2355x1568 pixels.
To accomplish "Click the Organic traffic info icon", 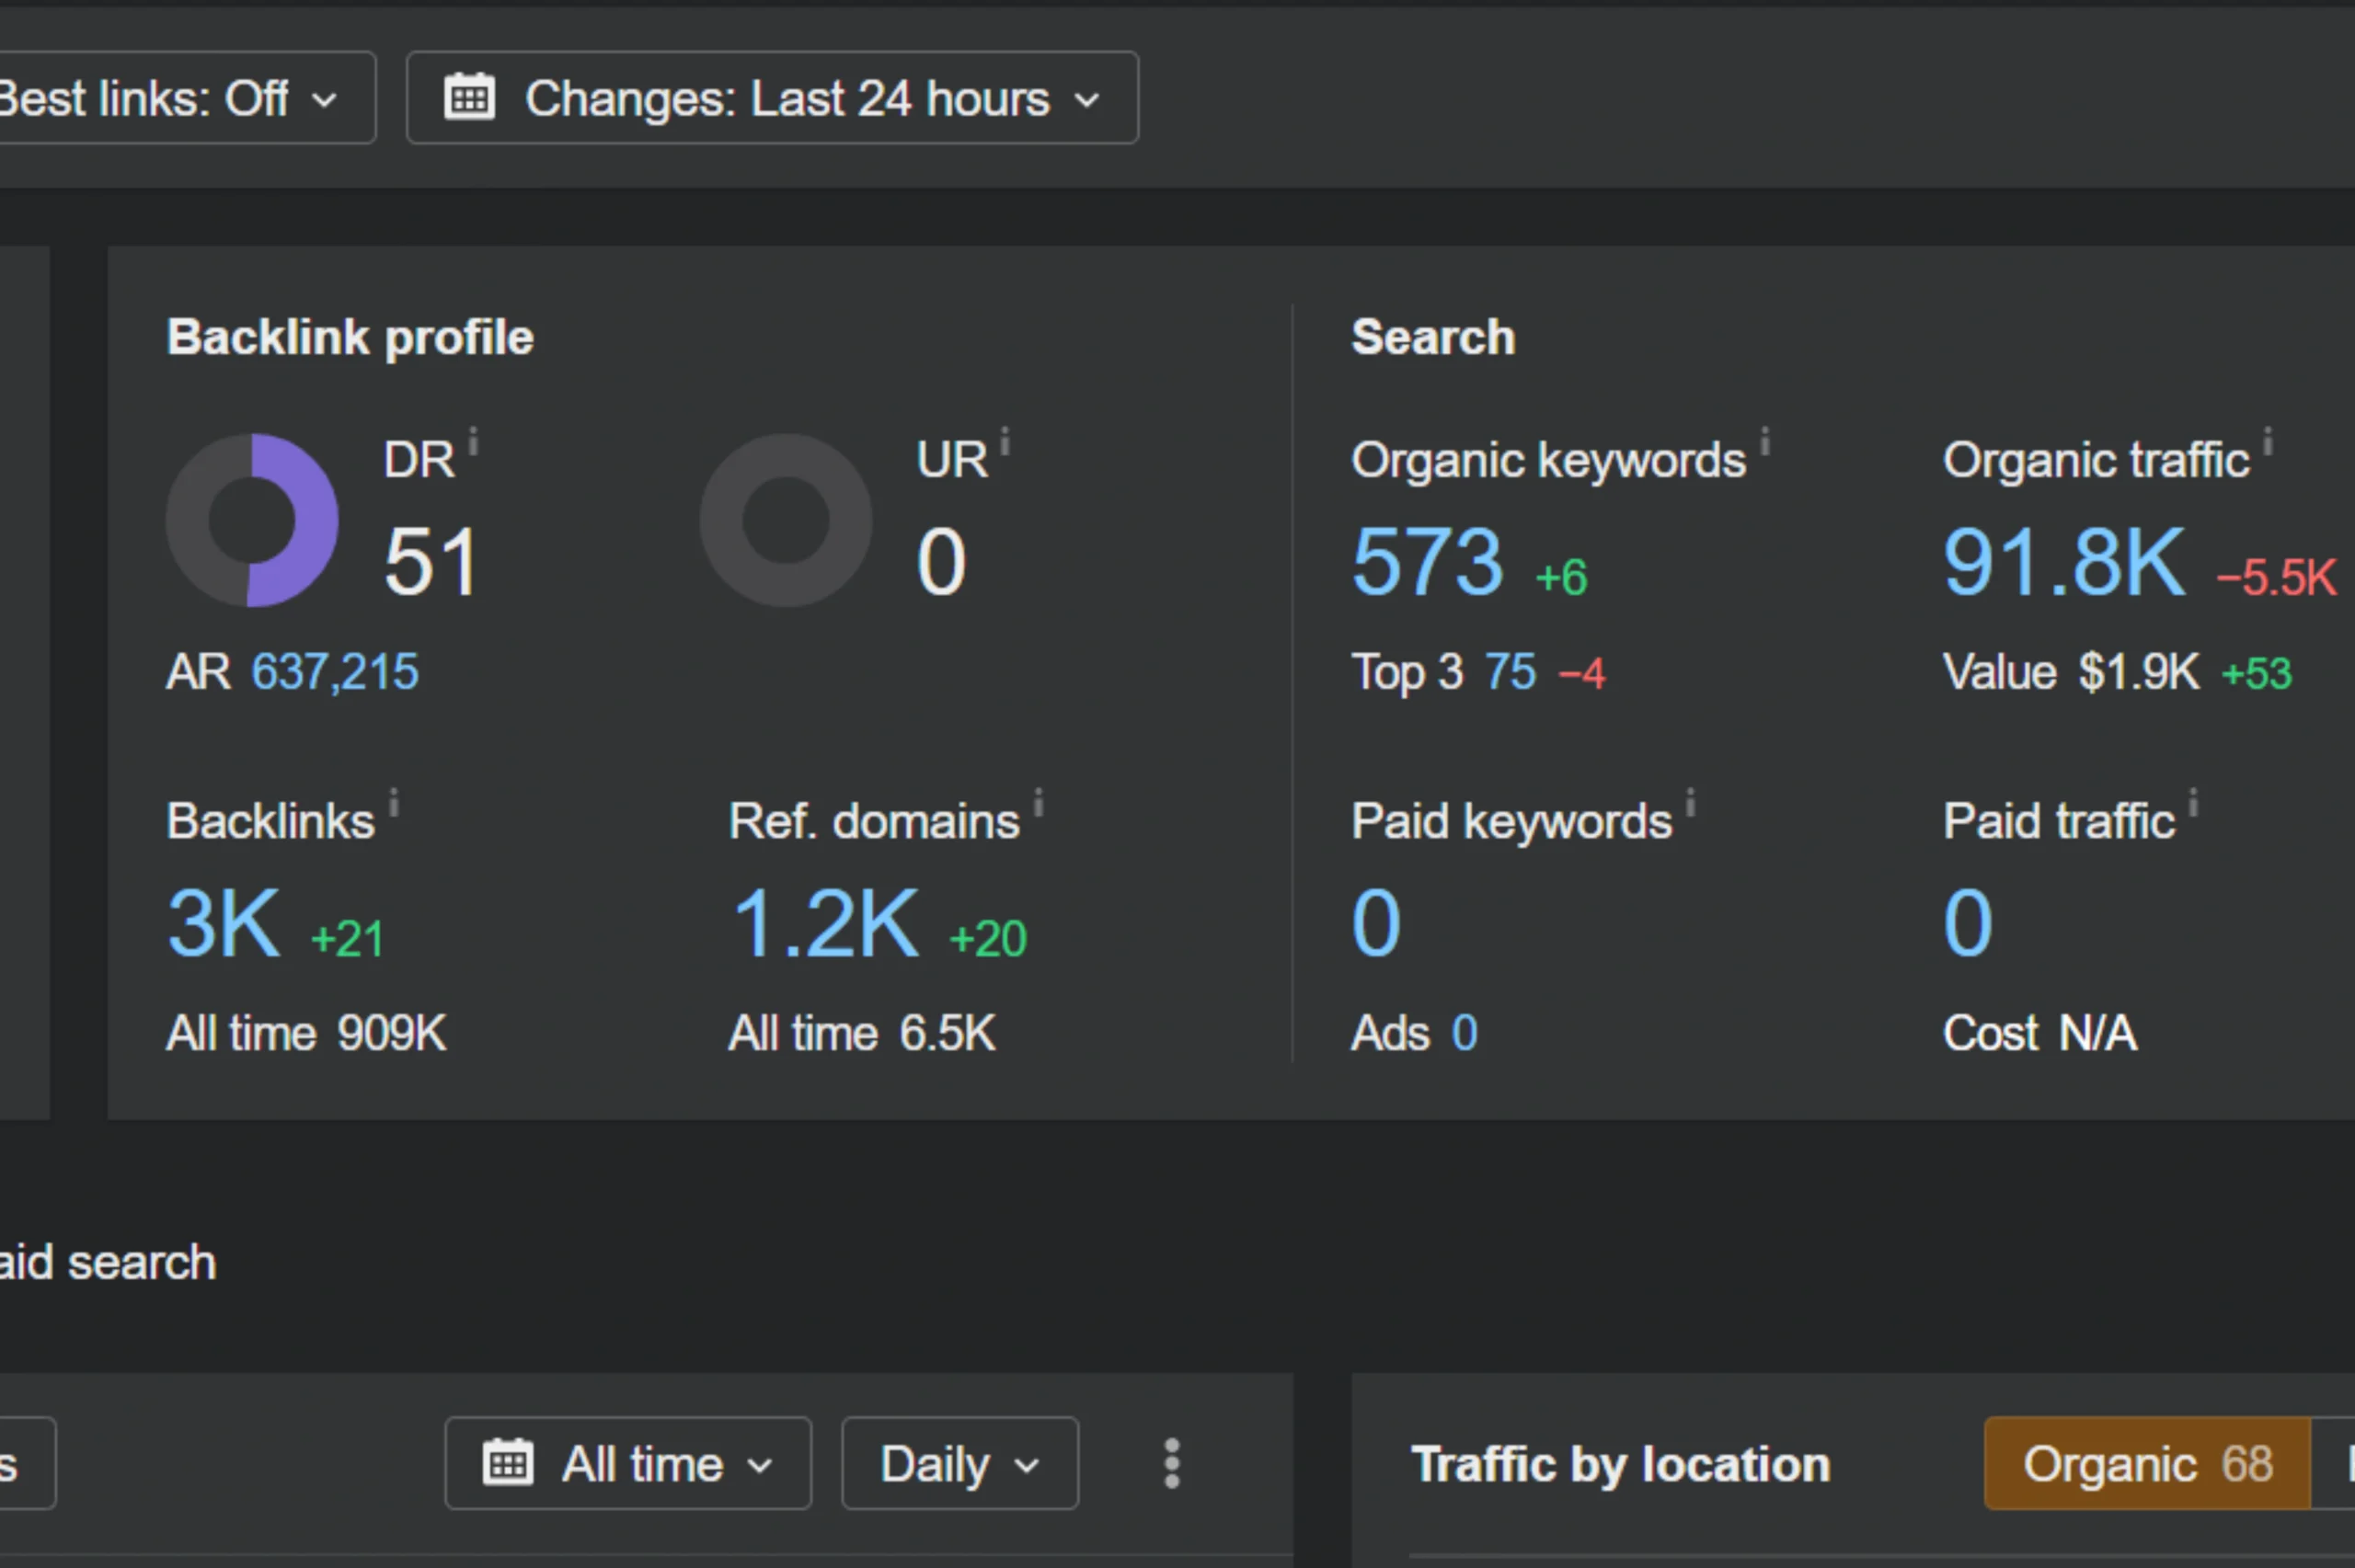I will (2268, 441).
